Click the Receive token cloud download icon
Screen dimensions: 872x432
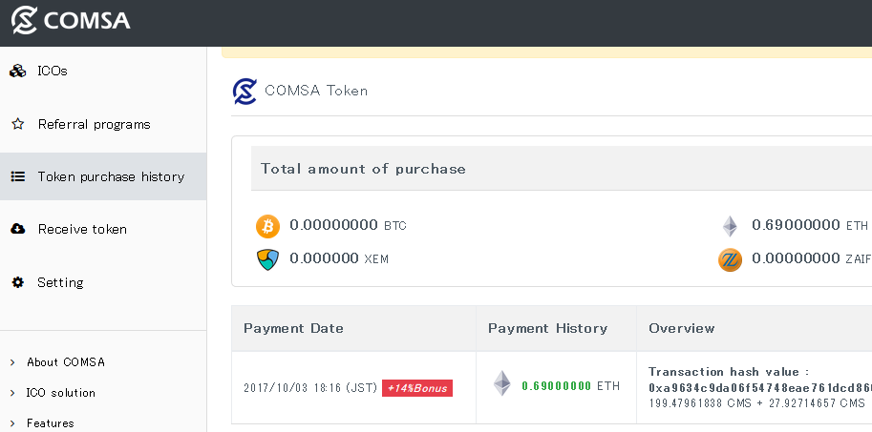point(17,229)
